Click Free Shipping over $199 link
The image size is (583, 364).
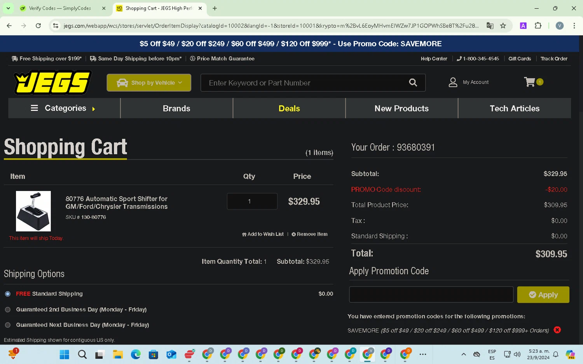pyautogui.click(x=47, y=59)
